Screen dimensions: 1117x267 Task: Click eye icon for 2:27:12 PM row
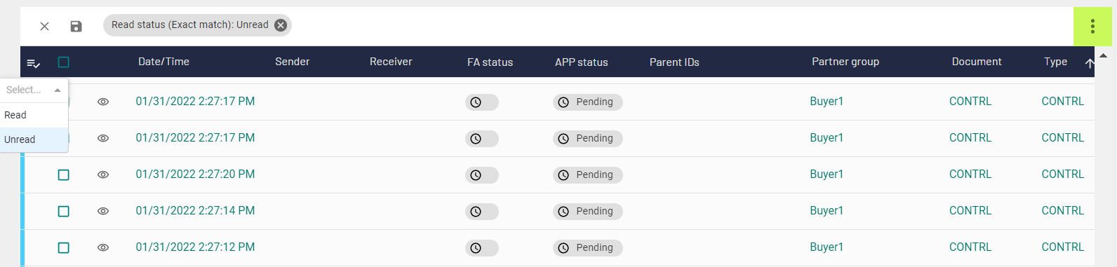103,247
